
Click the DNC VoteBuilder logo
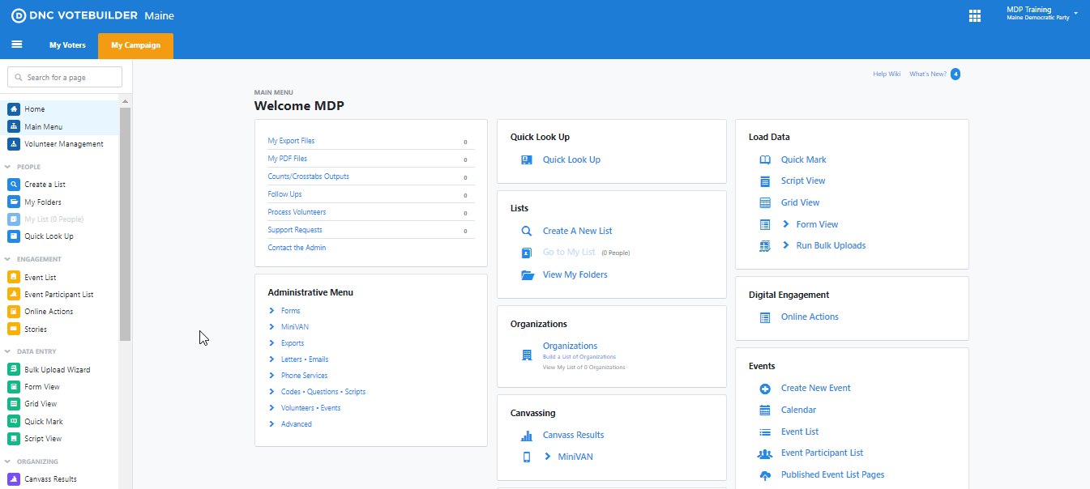click(x=73, y=15)
